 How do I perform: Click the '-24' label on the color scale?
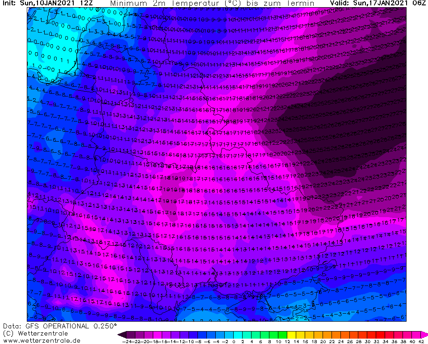click(126, 341)
